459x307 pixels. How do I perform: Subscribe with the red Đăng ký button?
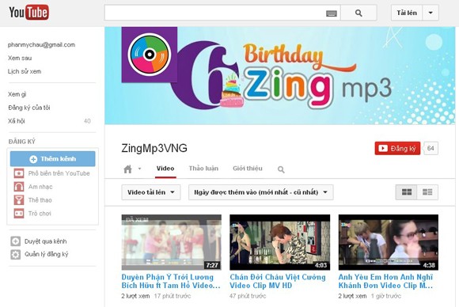(397, 149)
